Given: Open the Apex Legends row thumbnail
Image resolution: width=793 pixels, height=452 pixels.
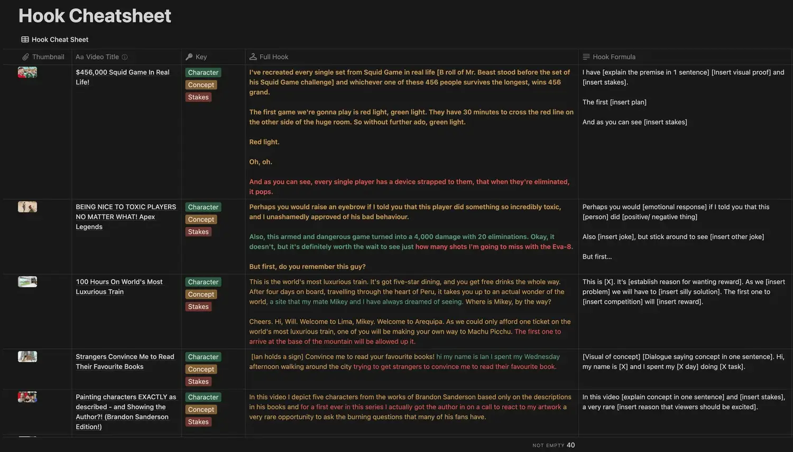Looking at the screenshot, I should pyautogui.click(x=27, y=207).
